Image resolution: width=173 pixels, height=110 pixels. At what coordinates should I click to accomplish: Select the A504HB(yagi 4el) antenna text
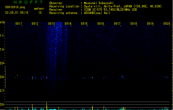[x=97, y=13]
